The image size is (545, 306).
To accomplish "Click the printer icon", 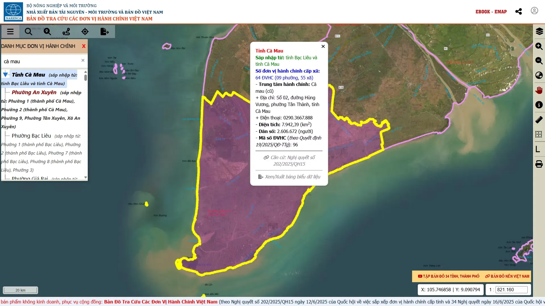I will (x=539, y=164).
